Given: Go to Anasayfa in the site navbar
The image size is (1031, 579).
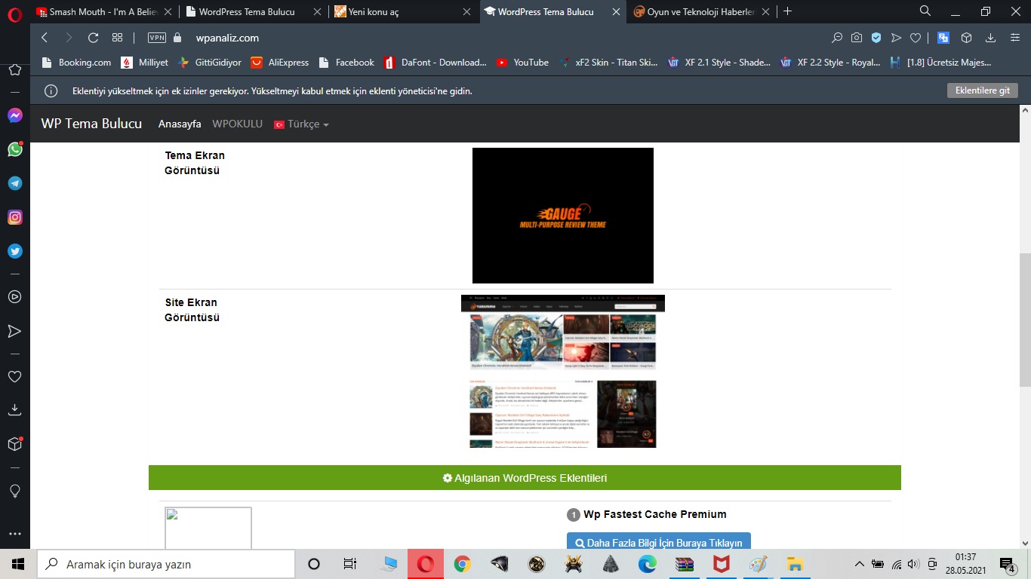Looking at the screenshot, I should (x=180, y=124).
